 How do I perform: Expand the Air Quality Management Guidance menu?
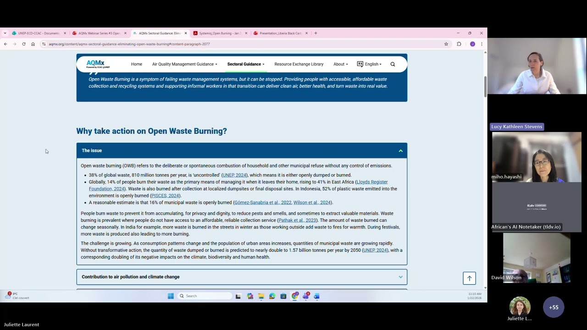[185, 64]
